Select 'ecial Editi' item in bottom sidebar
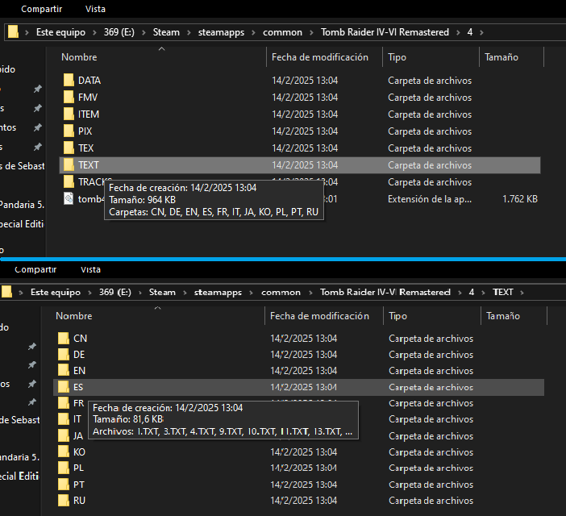This screenshot has height=516, width=566. 19,476
